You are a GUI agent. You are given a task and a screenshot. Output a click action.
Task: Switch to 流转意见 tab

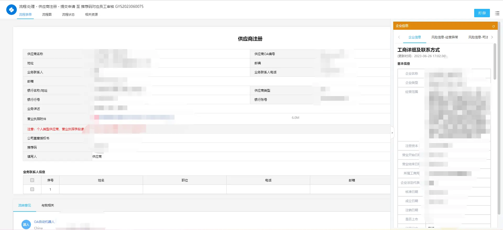tap(25, 205)
